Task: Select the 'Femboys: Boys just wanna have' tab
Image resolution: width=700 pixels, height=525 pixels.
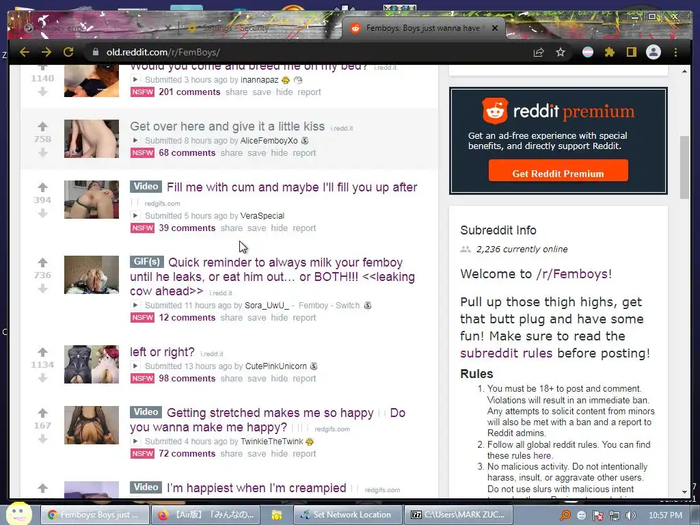Action: pos(422,28)
